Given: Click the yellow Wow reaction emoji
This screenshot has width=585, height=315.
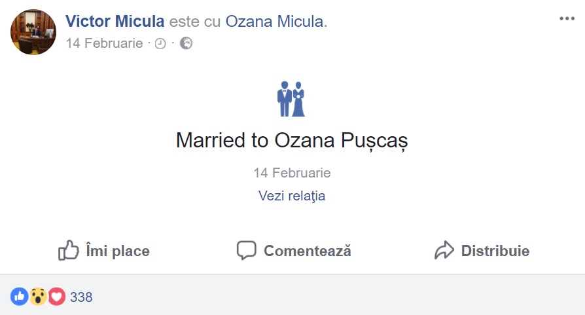Looking at the screenshot, I should [x=38, y=297].
